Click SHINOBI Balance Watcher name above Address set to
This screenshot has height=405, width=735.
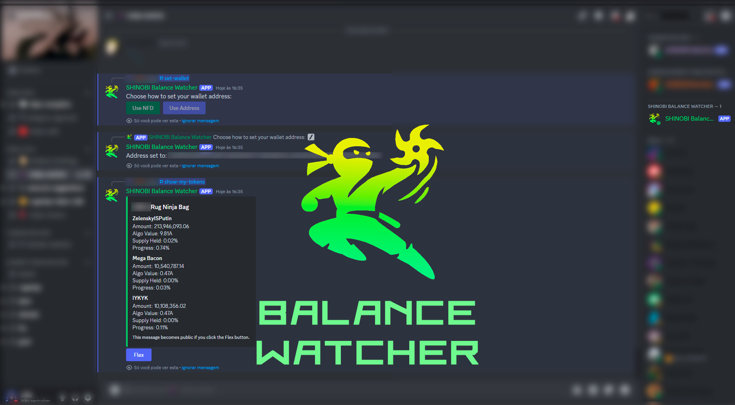pyautogui.click(x=161, y=147)
